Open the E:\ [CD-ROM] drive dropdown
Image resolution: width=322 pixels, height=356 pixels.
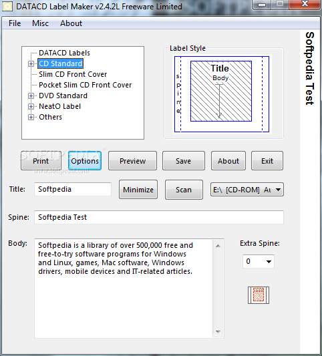click(x=247, y=190)
